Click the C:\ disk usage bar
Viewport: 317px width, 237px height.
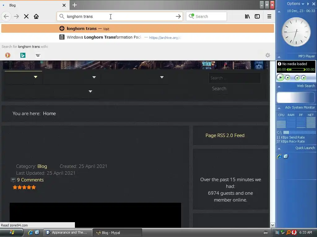coord(299,132)
